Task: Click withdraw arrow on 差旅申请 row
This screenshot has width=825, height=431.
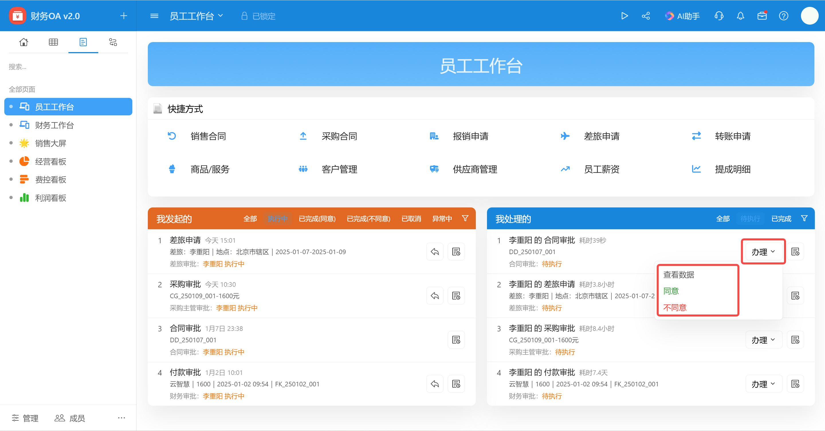Action: [x=435, y=252]
